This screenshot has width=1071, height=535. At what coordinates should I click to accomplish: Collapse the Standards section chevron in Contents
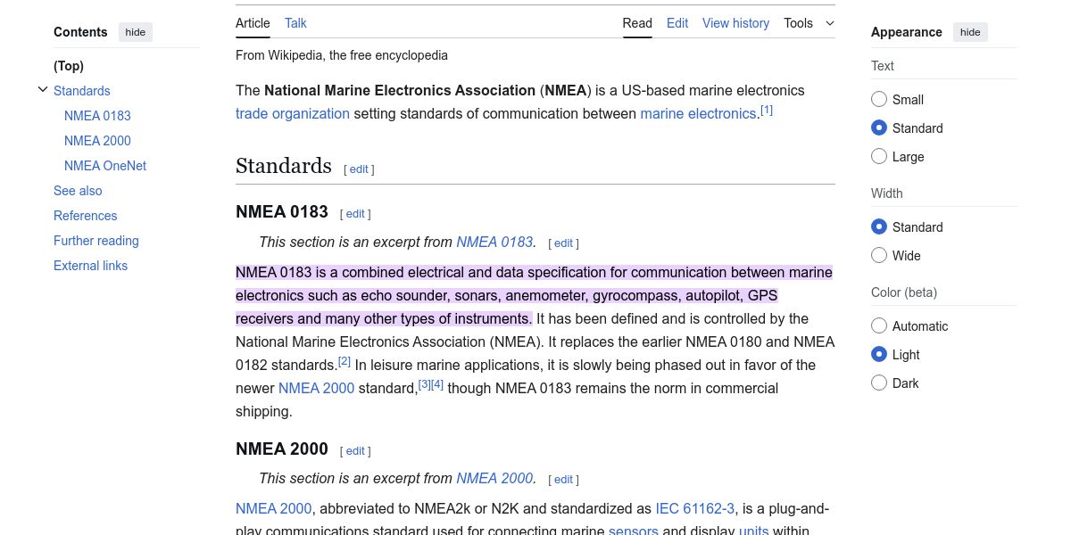pyautogui.click(x=43, y=90)
